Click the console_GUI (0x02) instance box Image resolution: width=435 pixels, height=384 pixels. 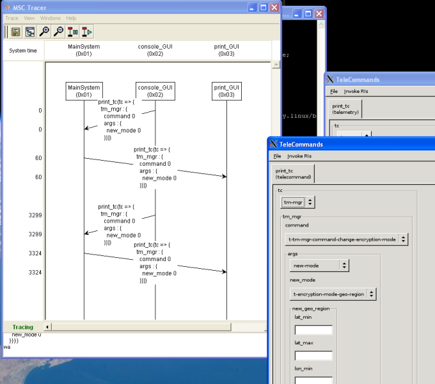(155, 91)
